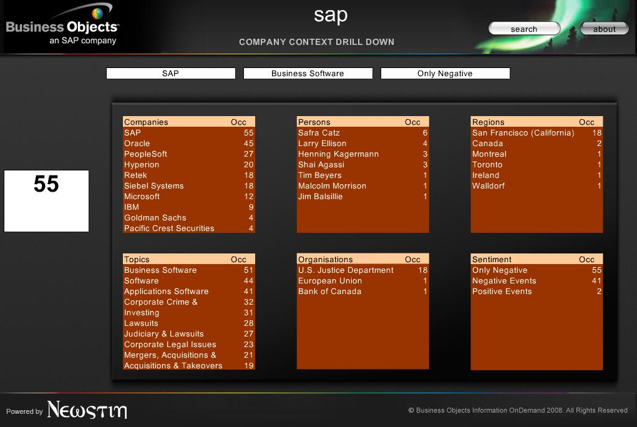Select European Union organisation
Screen dimensions: 637x427
click(x=362, y=280)
